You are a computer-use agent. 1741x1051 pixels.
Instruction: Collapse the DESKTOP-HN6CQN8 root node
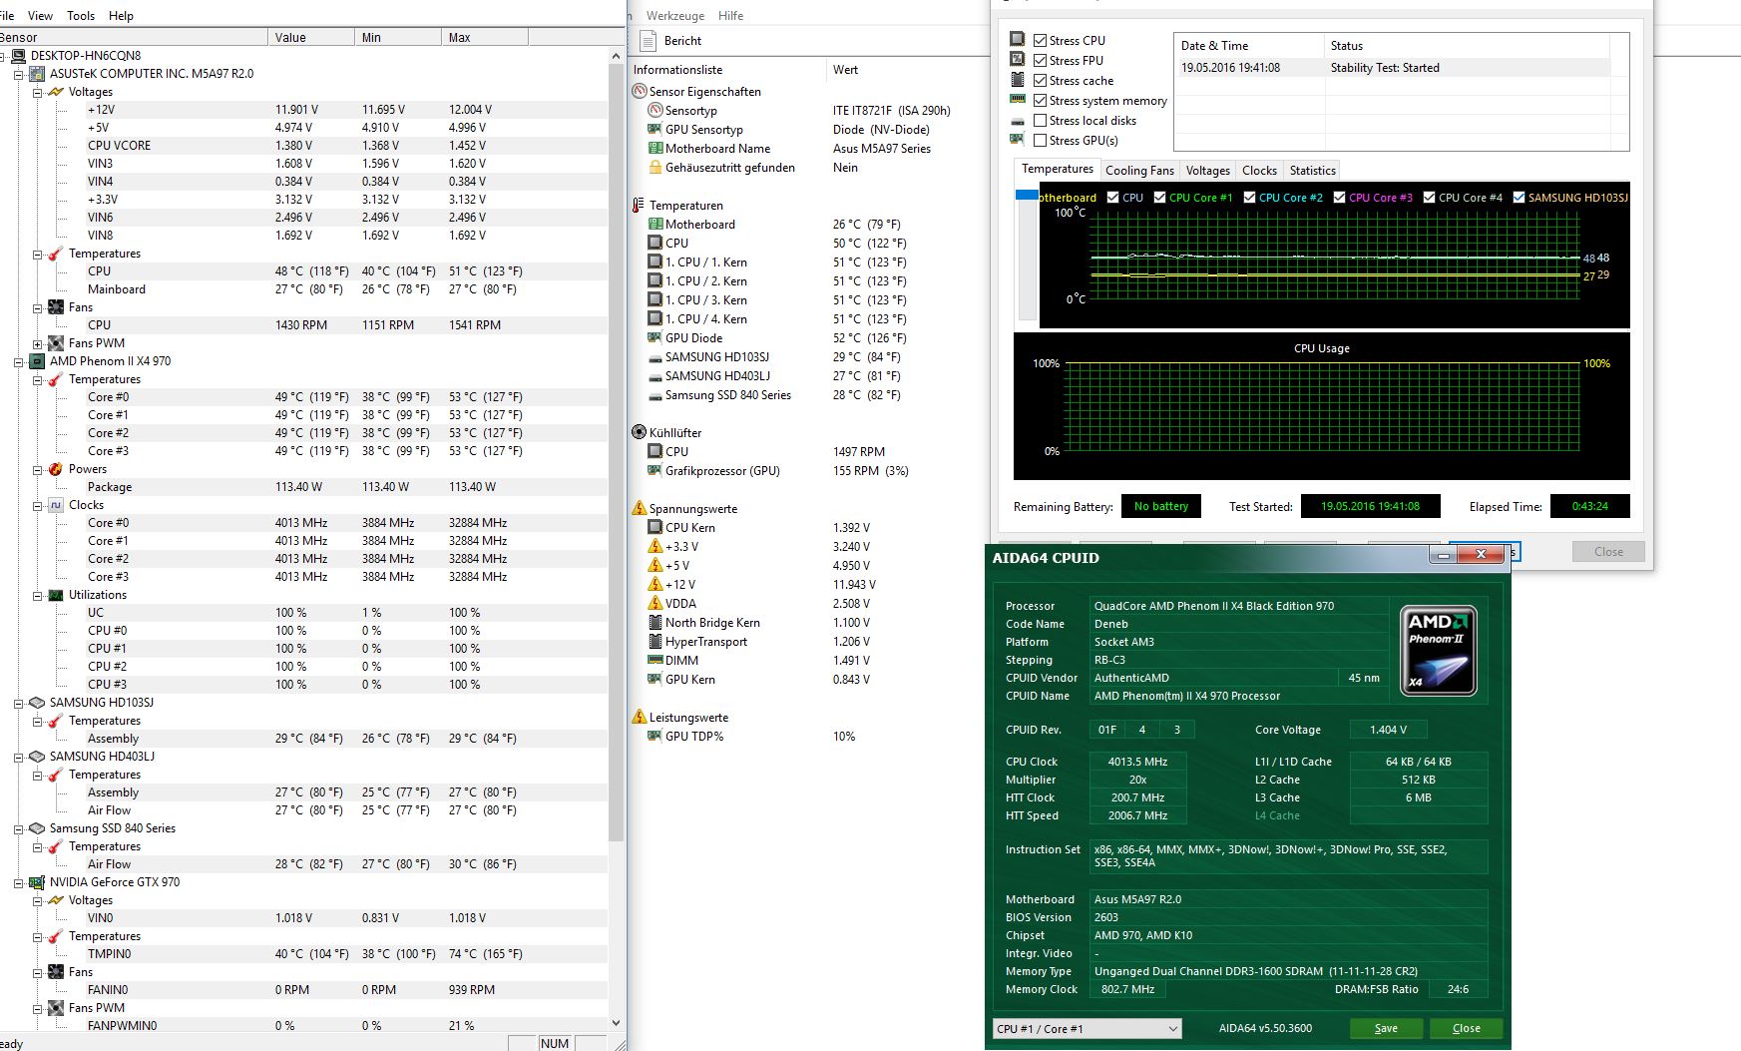1,56
